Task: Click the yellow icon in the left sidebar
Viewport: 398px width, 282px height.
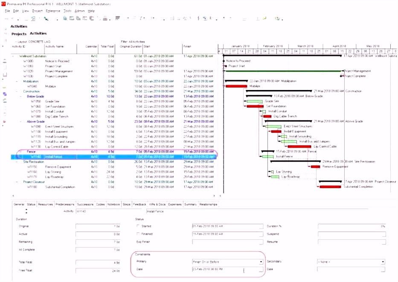Action: coord(4,87)
